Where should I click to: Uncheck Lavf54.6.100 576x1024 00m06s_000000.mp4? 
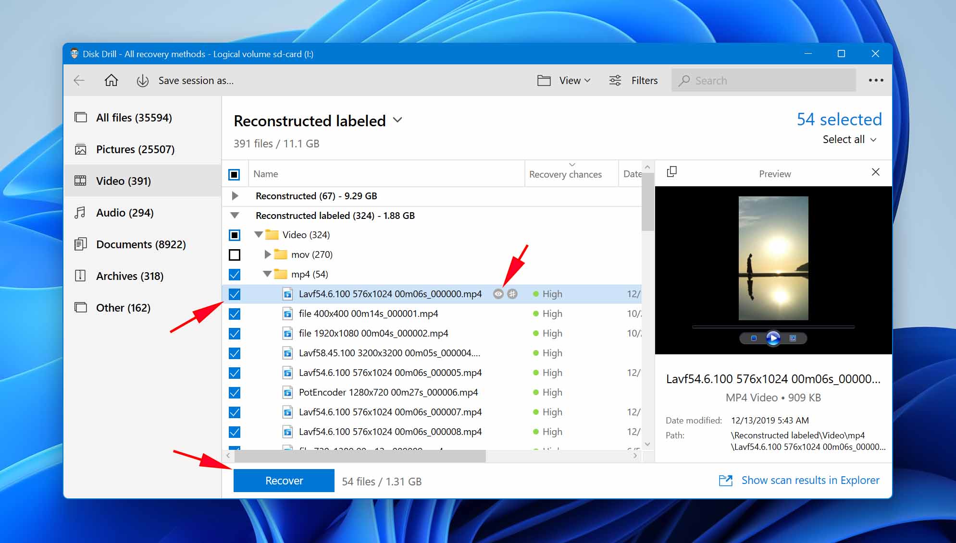(235, 294)
